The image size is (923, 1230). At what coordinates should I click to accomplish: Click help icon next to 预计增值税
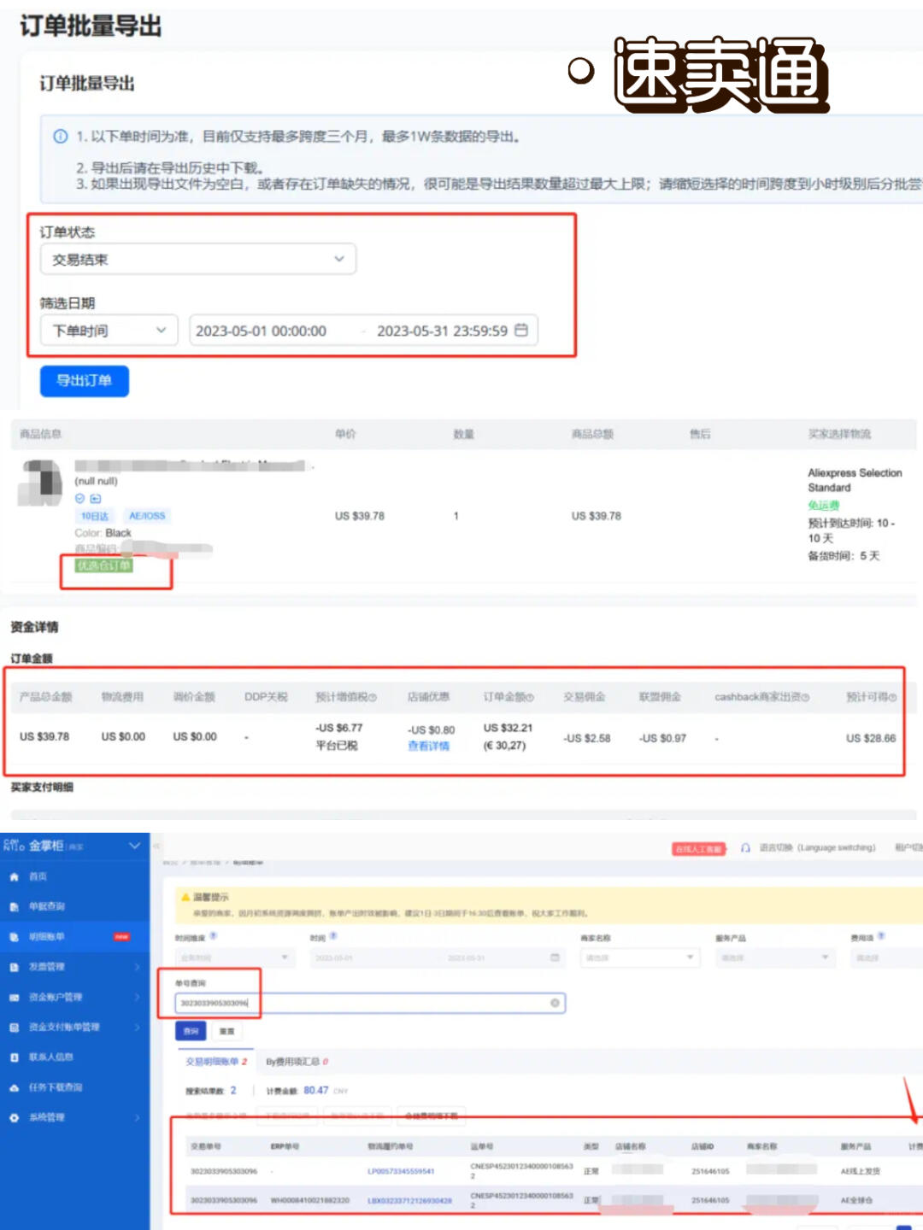click(x=373, y=698)
